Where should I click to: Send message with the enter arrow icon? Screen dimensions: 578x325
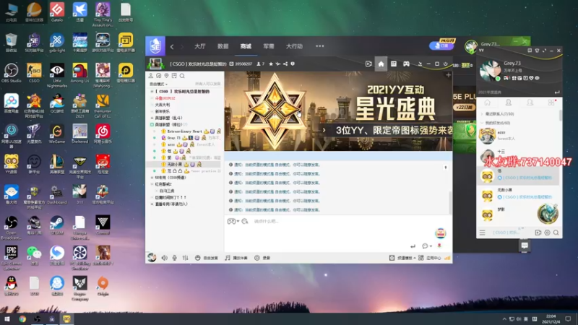(x=413, y=246)
